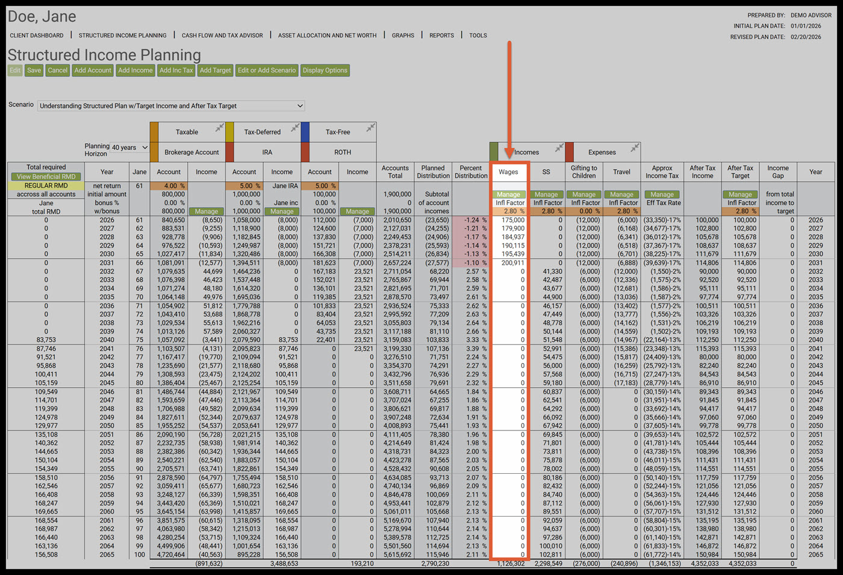The height and width of the screenshot is (575, 843).
Task: Open Edit or Add Scenario
Action: pos(267,70)
